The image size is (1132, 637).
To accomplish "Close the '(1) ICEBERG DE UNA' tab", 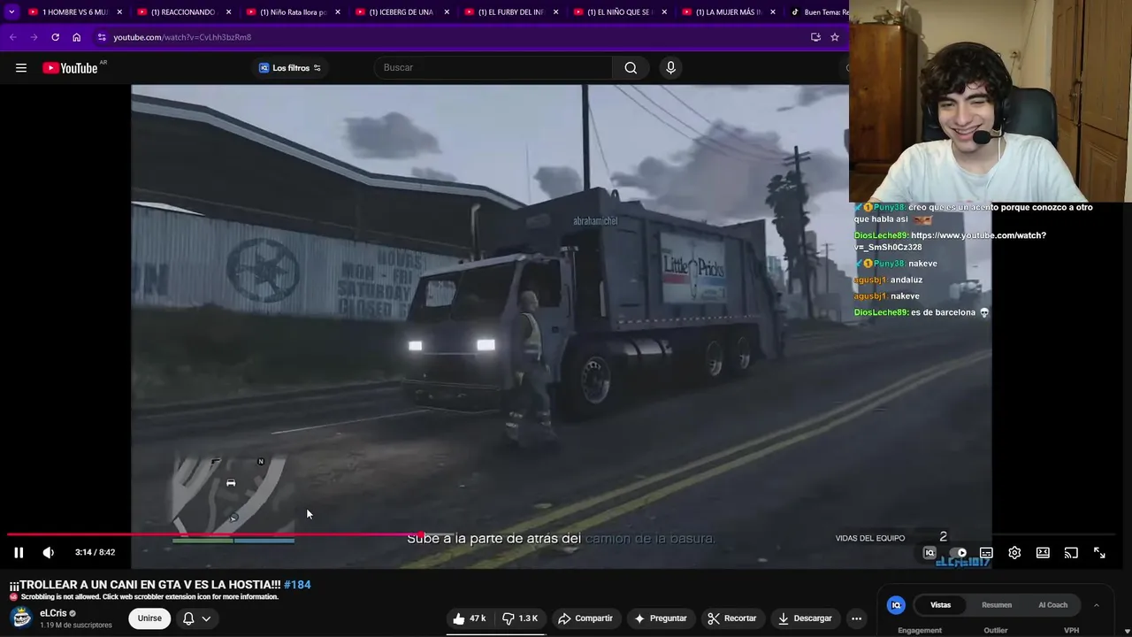I will [447, 12].
